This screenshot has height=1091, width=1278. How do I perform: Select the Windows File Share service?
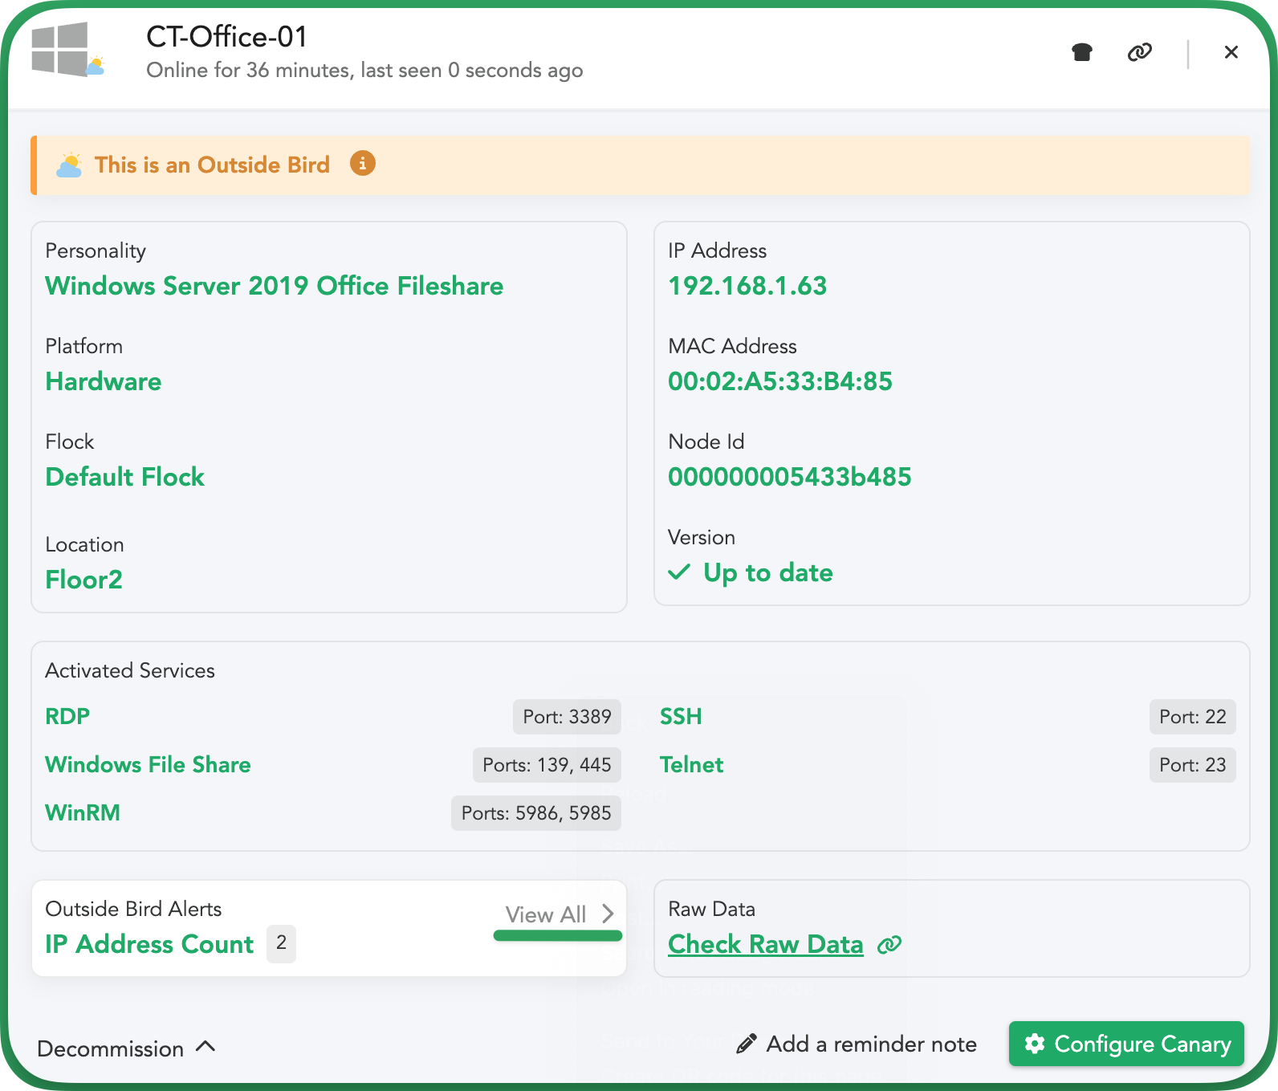pyautogui.click(x=148, y=764)
